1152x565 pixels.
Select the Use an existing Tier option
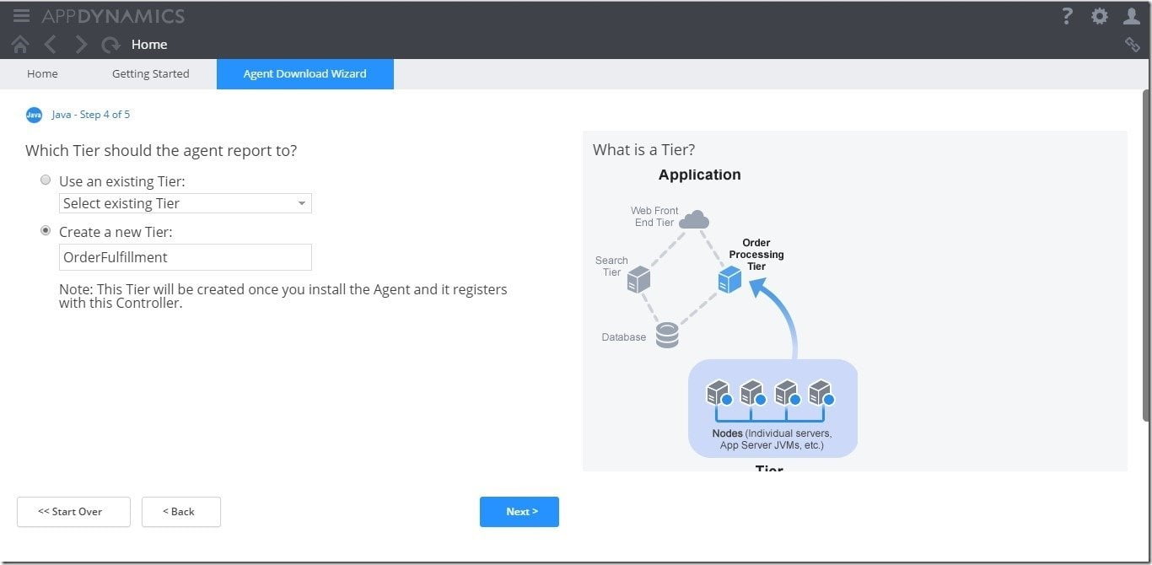46,180
